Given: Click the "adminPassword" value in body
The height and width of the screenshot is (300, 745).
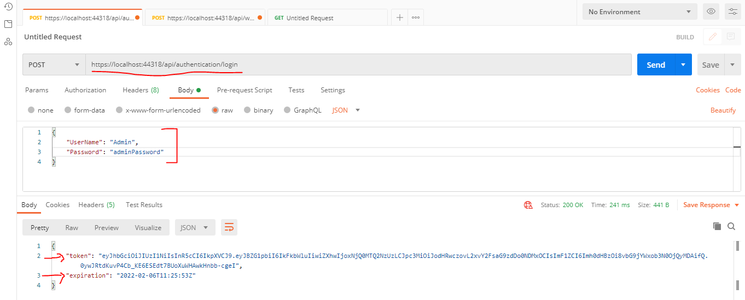Looking at the screenshot, I should point(136,152).
